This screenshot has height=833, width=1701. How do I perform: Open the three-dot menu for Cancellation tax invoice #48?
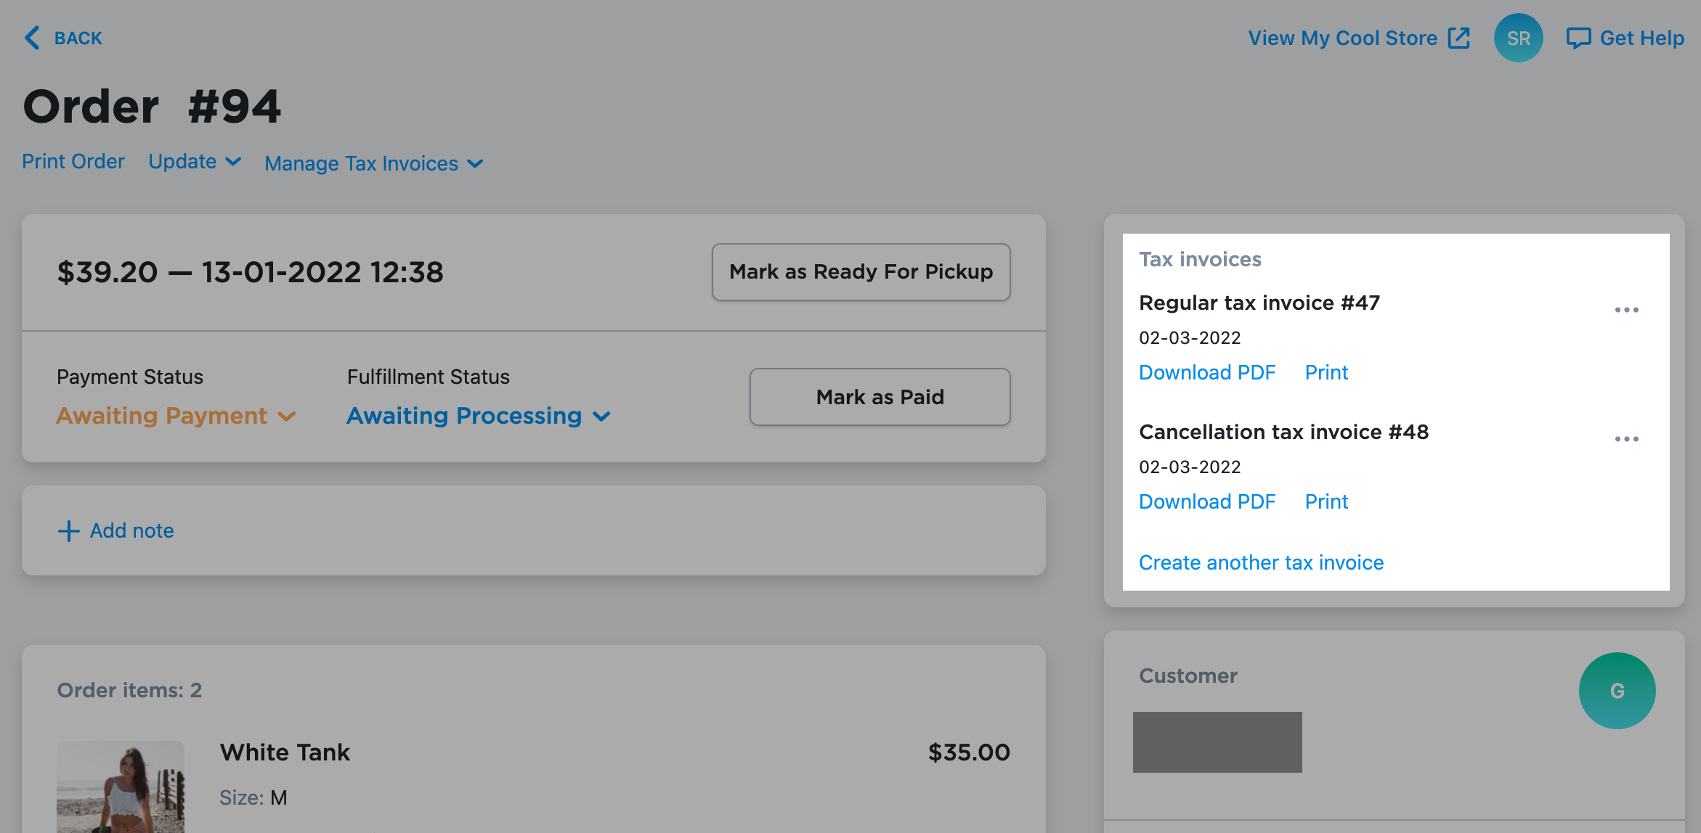pyautogui.click(x=1627, y=438)
